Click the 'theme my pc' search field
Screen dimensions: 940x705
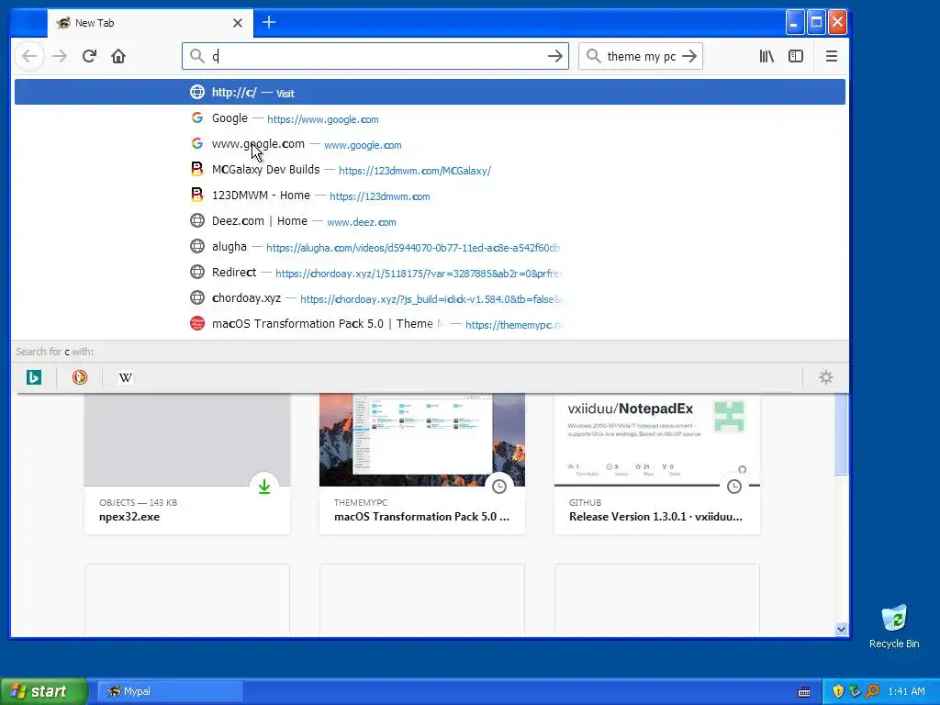(x=640, y=56)
